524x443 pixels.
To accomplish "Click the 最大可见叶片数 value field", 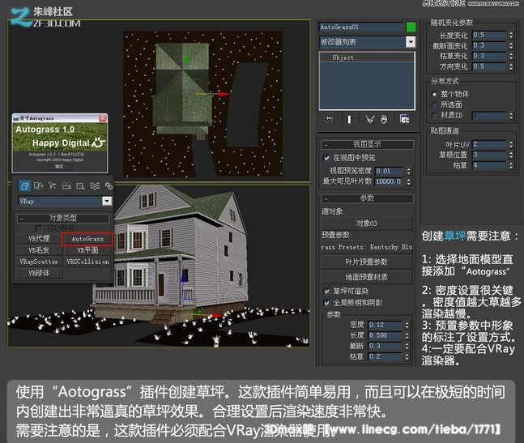I will [x=389, y=181].
